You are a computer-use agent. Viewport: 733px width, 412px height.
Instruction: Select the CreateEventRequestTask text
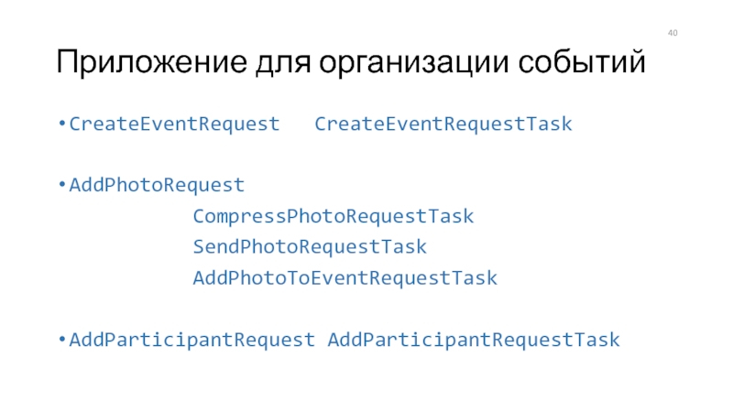click(443, 125)
